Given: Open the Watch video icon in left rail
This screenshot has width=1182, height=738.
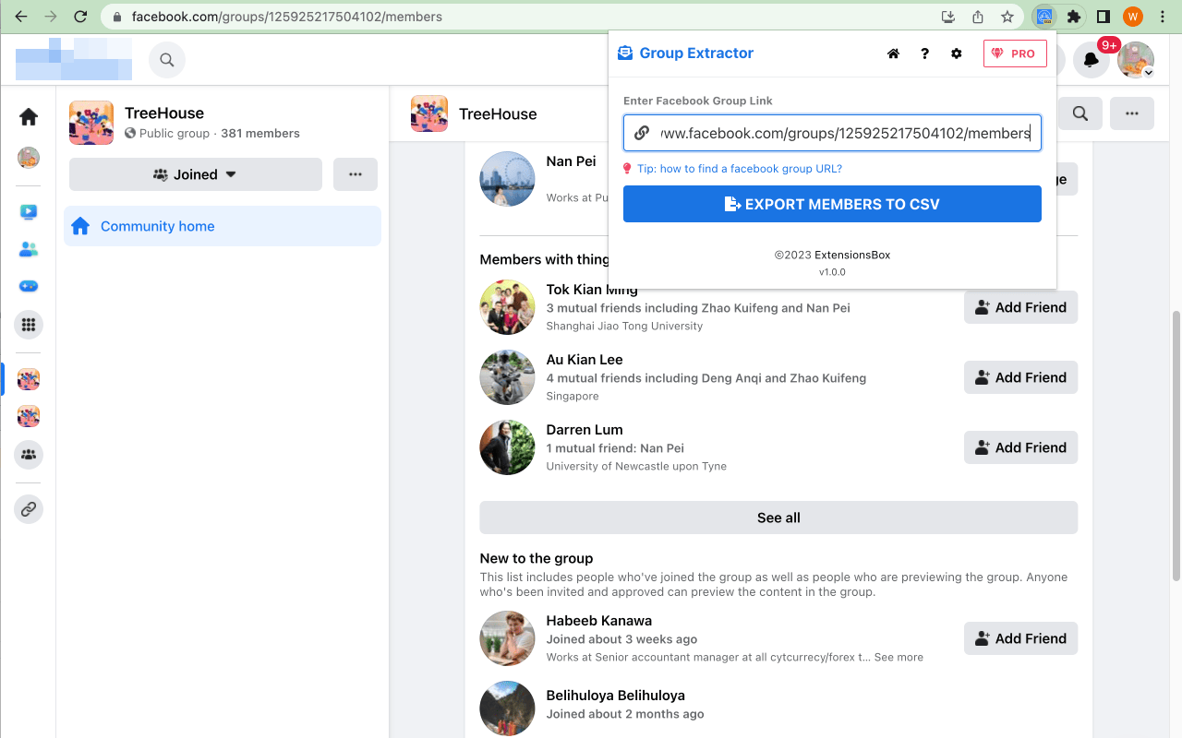Looking at the screenshot, I should click(29, 212).
